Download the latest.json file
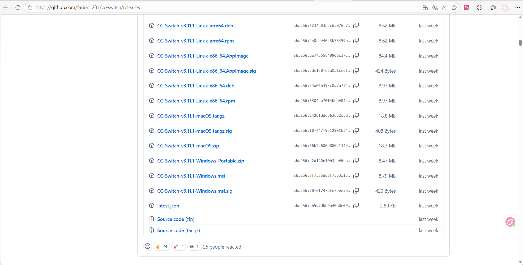Viewport: 523px width, 265px height. (168, 206)
